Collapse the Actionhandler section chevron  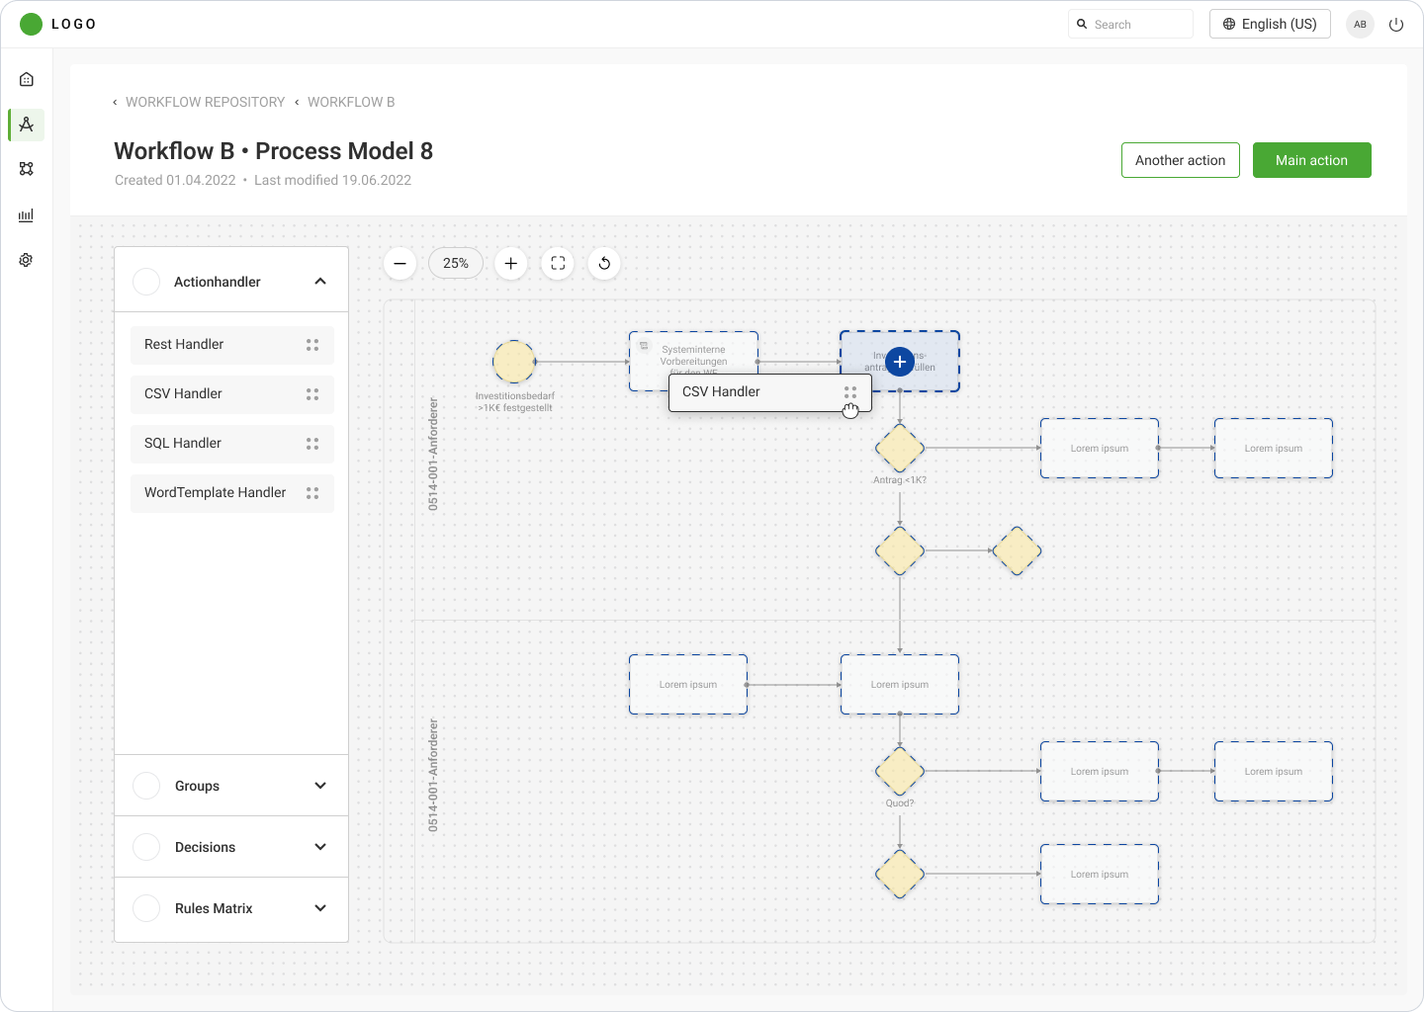coord(320,282)
